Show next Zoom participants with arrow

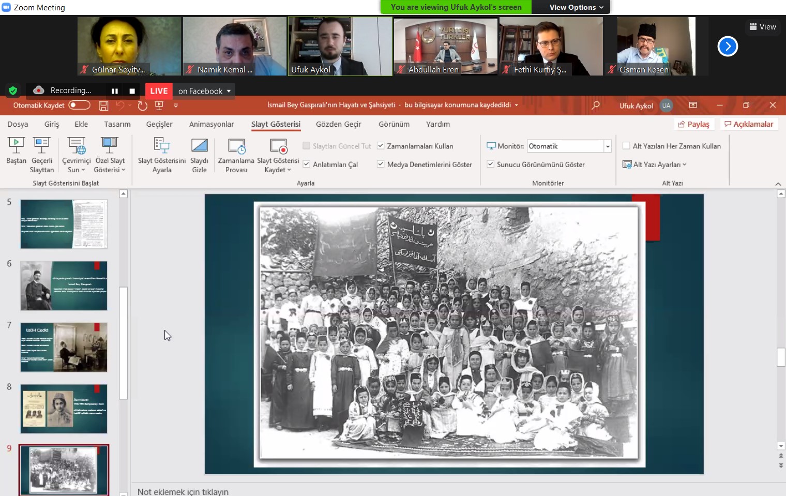(727, 47)
